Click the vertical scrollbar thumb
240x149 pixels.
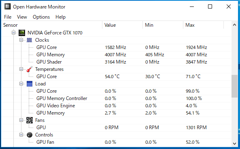pyautogui.click(x=234, y=86)
